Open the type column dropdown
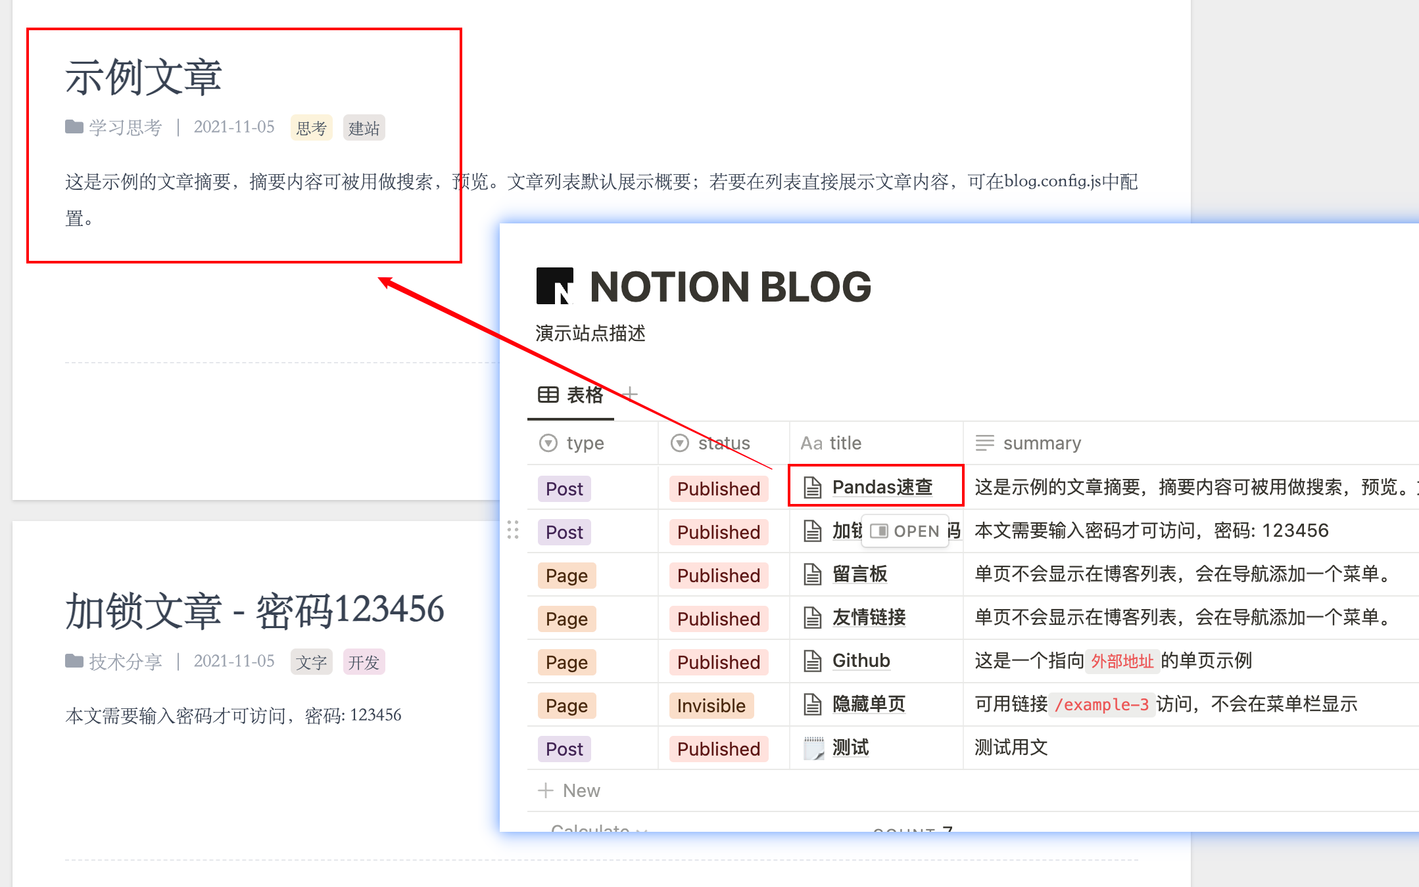This screenshot has height=887, width=1419. pyautogui.click(x=548, y=442)
